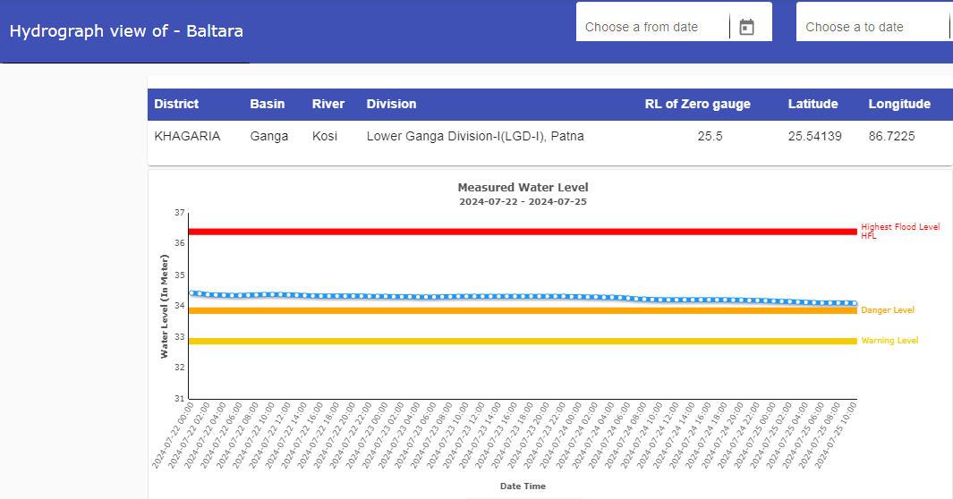Screen dimensions: 953x499
Task: Select the latitude value 25.54139
Action: coord(815,136)
